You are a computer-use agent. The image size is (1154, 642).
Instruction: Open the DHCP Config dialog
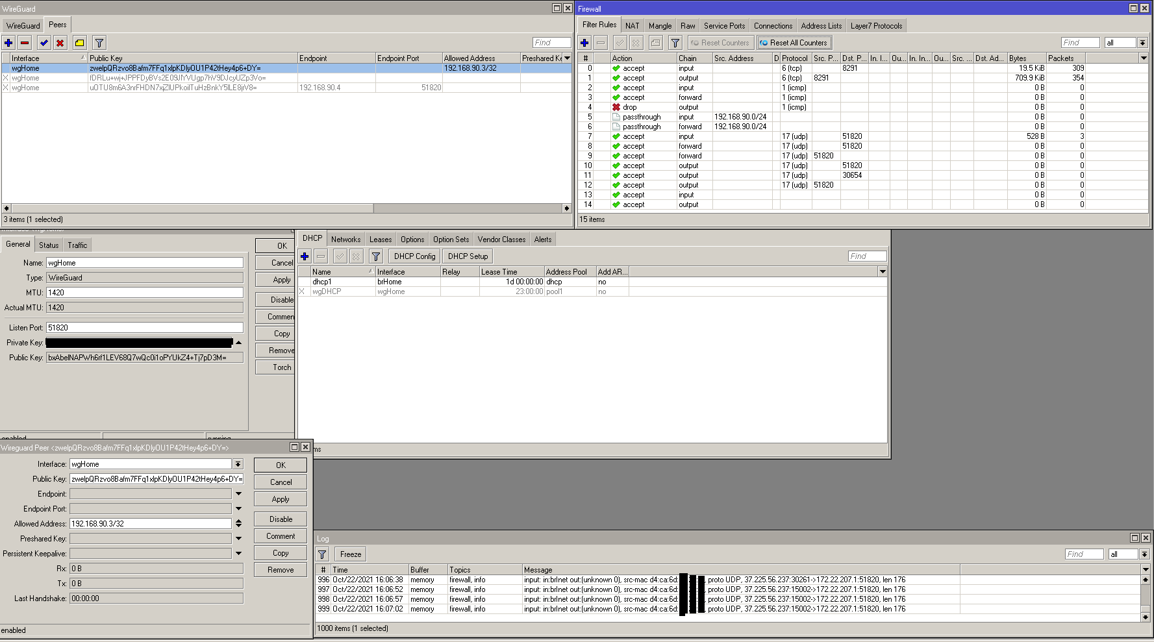414,256
